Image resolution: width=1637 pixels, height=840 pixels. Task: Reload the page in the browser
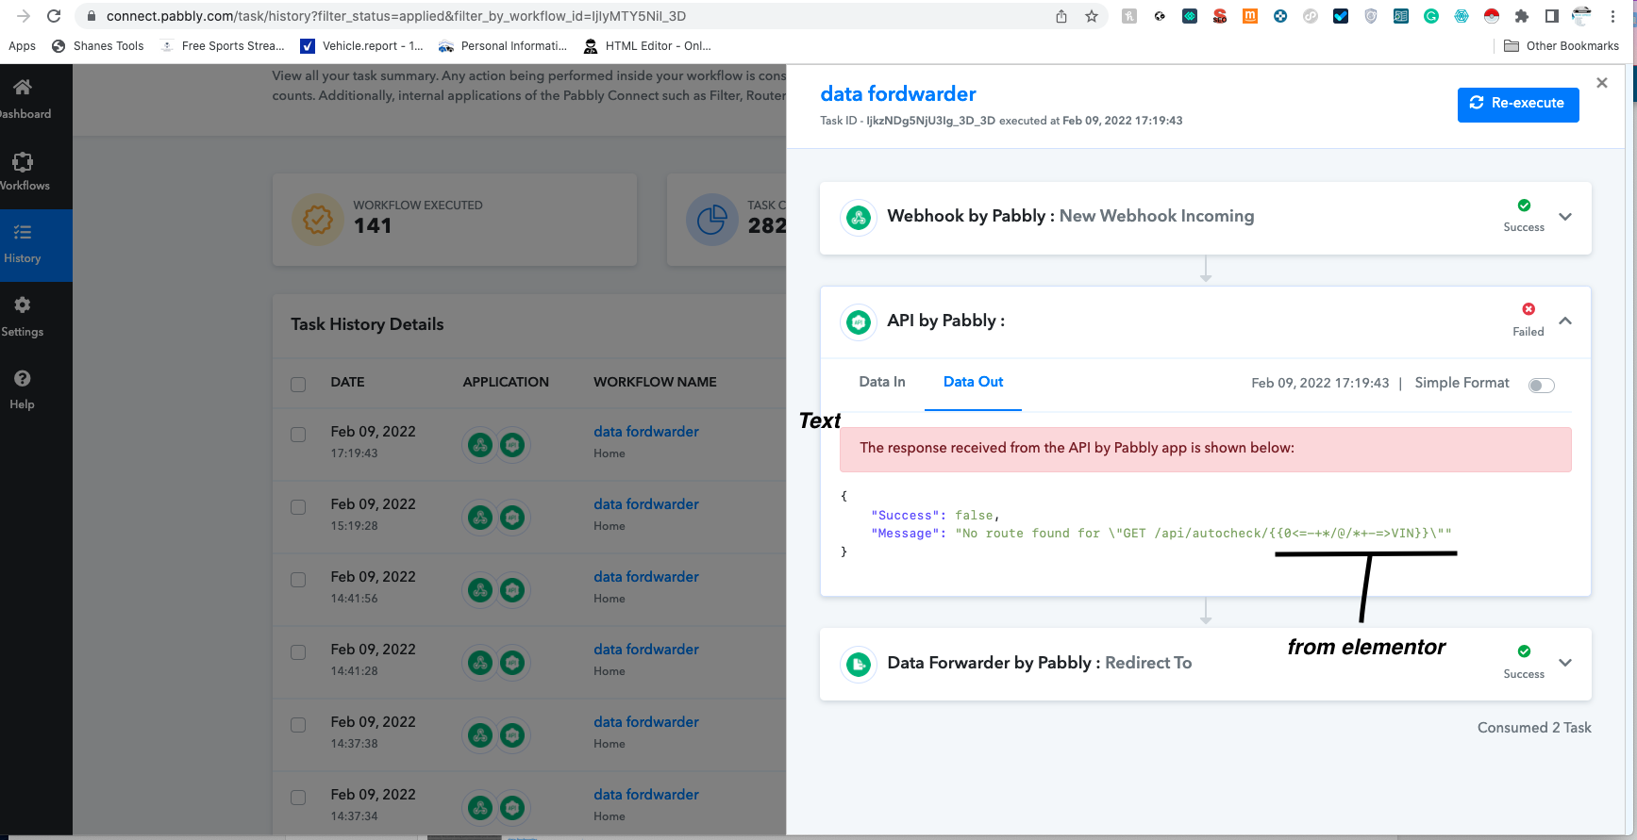[54, 16]
